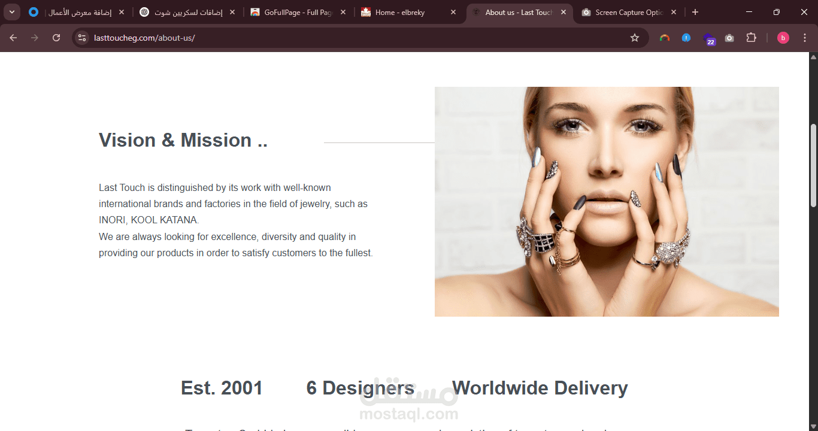Go forward to next page
The width and height of the screenshot is (818, 431).
point(35,38)
